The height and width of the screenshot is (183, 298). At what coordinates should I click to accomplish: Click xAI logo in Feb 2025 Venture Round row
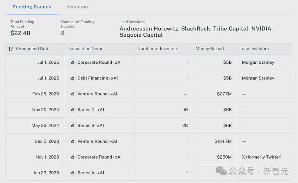pyautogui.click(x=72, y=94)
